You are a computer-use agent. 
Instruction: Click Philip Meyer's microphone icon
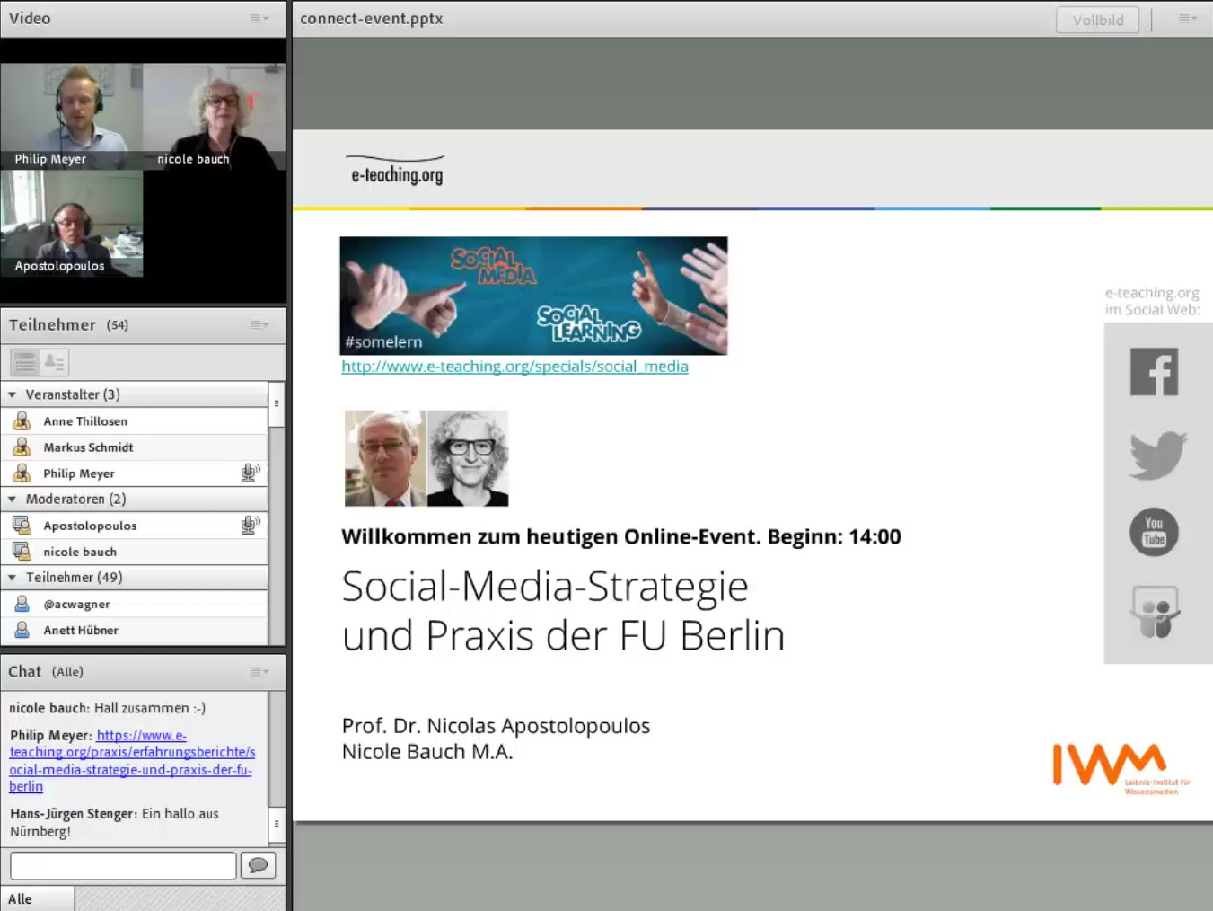pyautogui.click(x=251, y=473)
